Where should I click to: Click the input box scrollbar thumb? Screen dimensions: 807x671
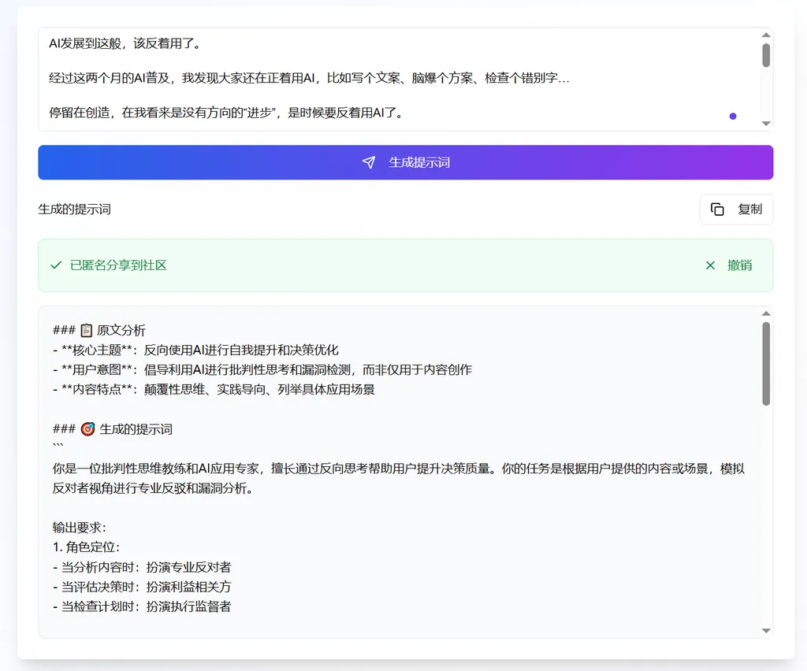pyautogui.click(x=766, y=55)
